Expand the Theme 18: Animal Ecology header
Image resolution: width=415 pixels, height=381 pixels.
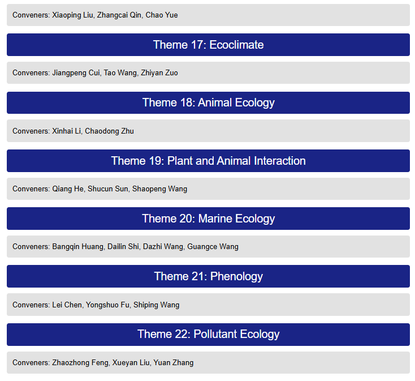pos(208,102)
